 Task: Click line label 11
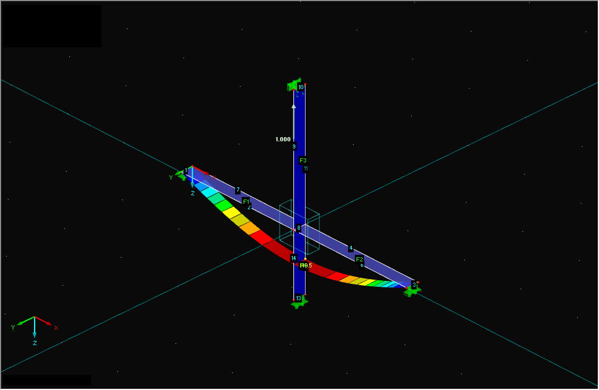click(305, 169)
